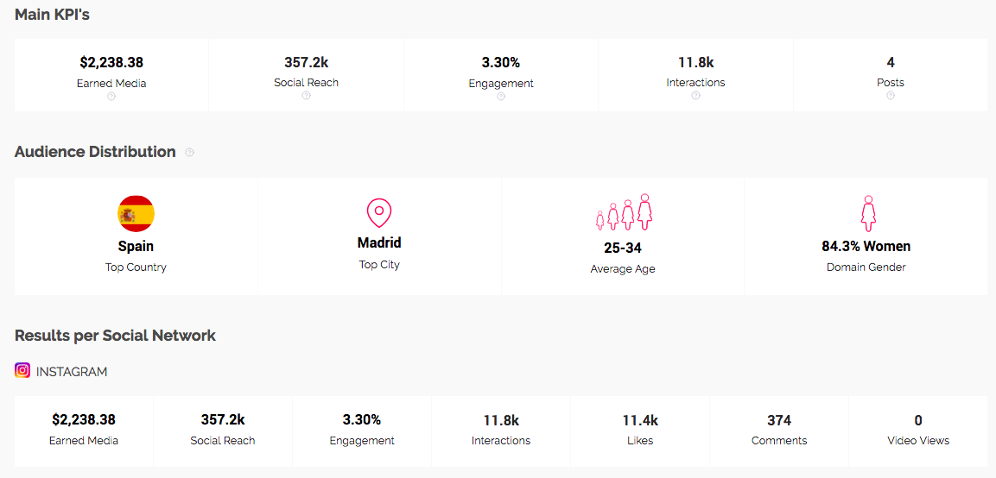Click the Spain flag icon

(x=136, y=213)
